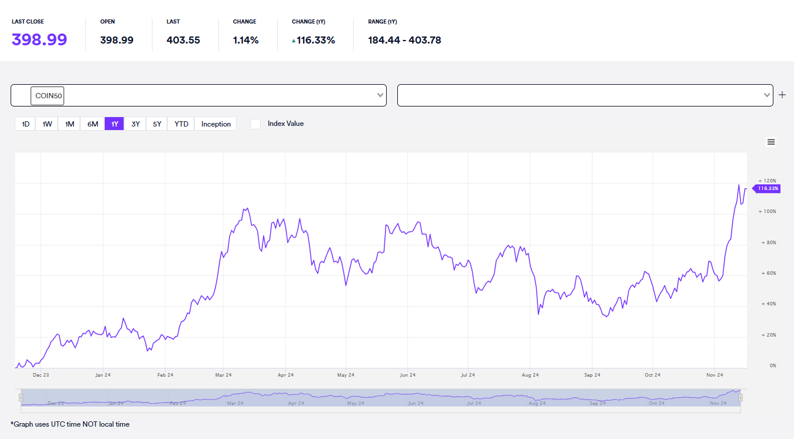Screen dimensions: 794x439
Task: Open the empty second dropdown arrow
Action: click(x=766, y=95)
